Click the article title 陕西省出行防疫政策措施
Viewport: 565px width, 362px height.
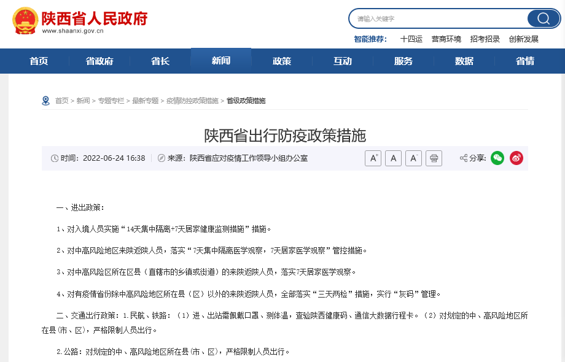pos(285,136)
